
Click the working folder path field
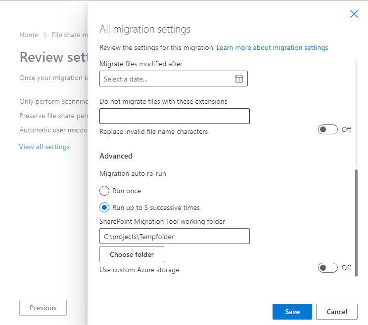175,236
